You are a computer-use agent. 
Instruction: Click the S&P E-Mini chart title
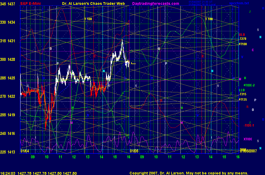[x=30, y=3]
